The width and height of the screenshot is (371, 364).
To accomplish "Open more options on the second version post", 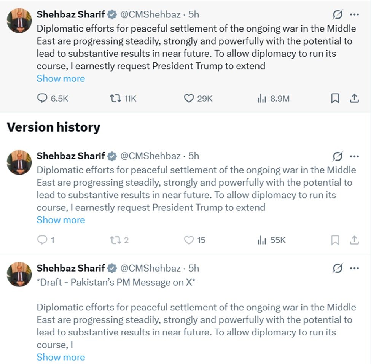I will click(x=354, y=156).
